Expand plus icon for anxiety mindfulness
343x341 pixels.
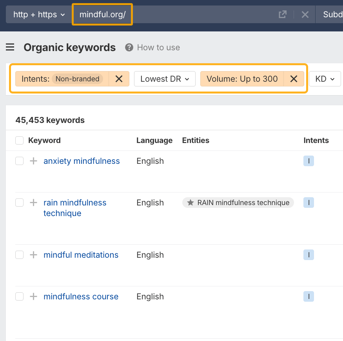tap(33, 161)
